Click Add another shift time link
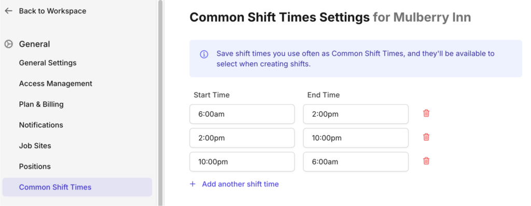The height and width of the screenshot is (206, 531). (x=241, y=184)
